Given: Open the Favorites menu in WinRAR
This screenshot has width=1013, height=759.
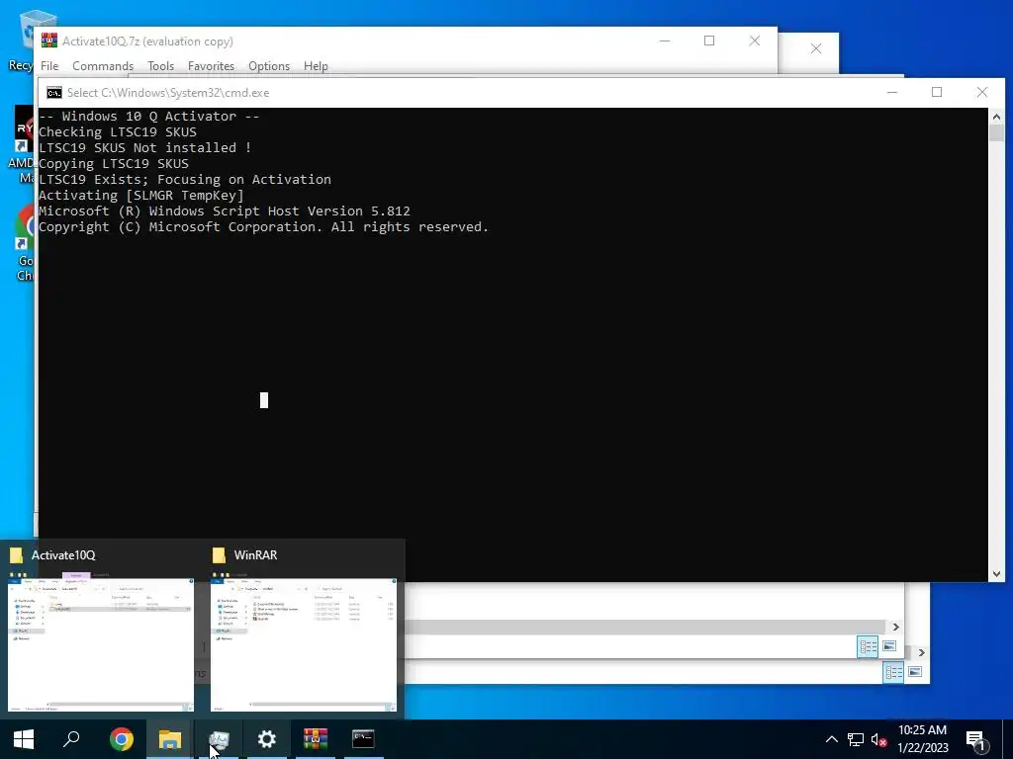Looking at the screenshot, I should coord(211,66).
